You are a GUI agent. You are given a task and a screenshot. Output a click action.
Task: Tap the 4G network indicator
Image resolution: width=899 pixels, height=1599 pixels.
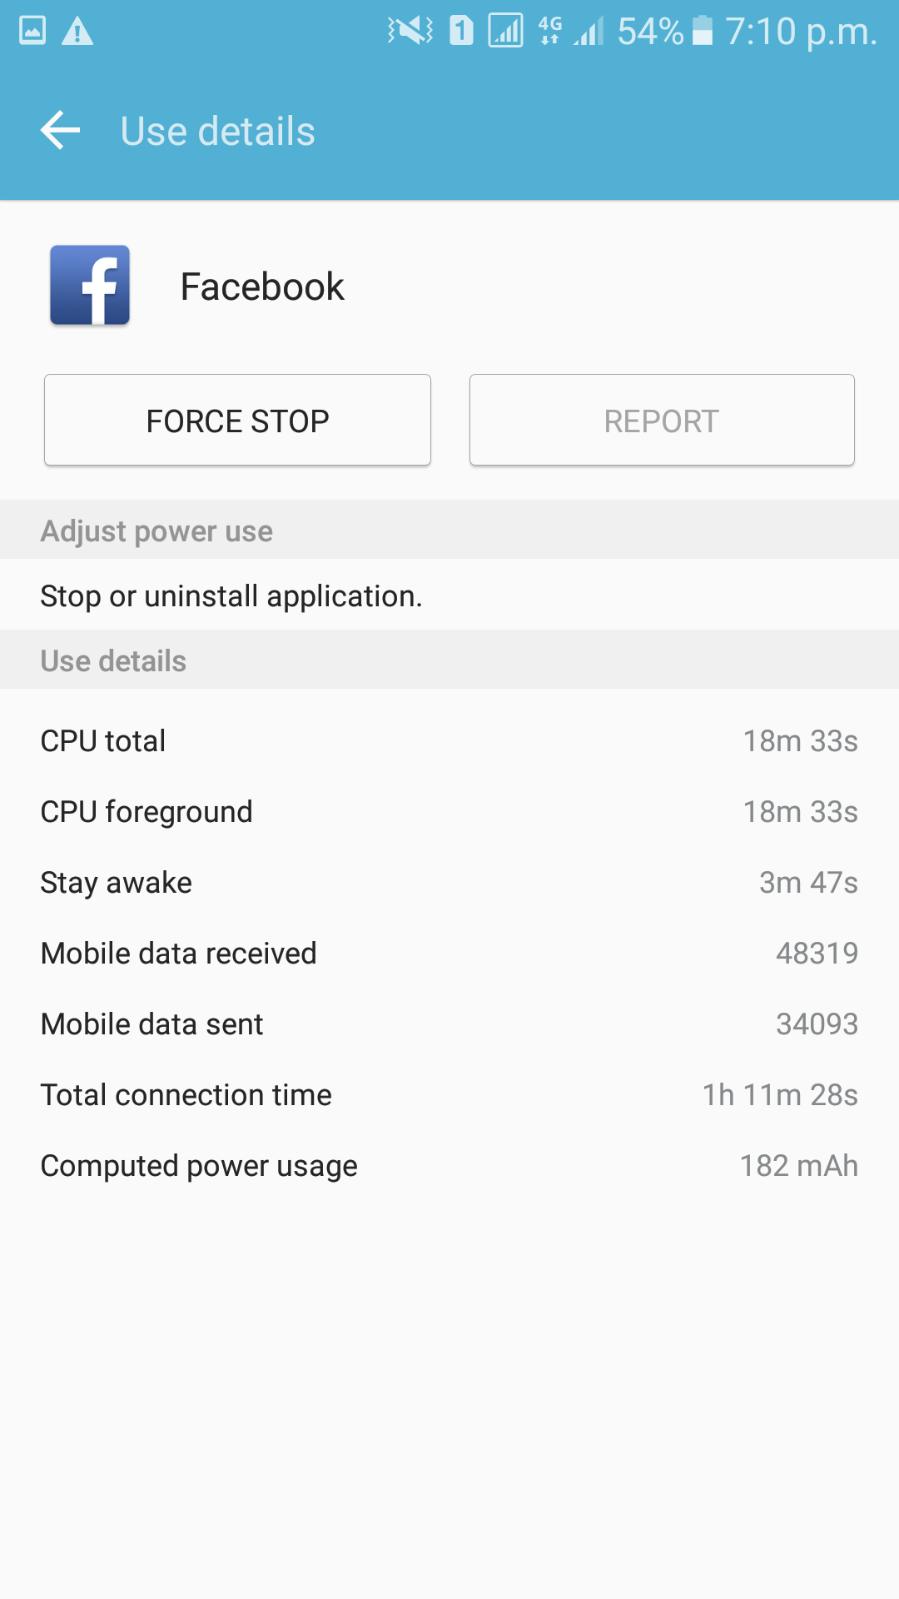pos(550,31)
